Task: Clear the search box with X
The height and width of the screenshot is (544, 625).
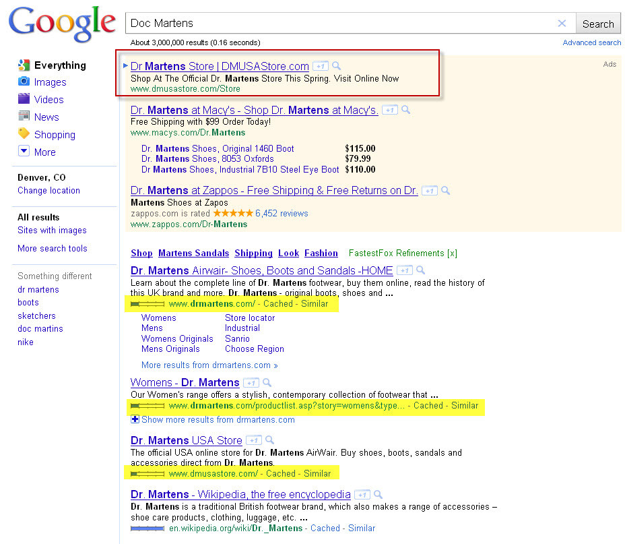Action: [x=562, y=24]
